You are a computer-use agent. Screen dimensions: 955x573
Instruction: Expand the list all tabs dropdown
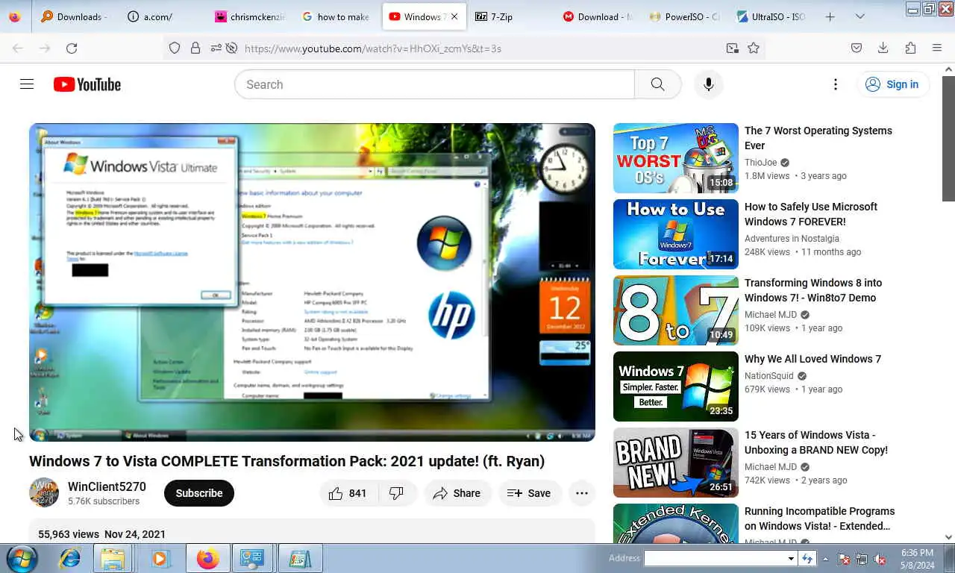point(860,16)
